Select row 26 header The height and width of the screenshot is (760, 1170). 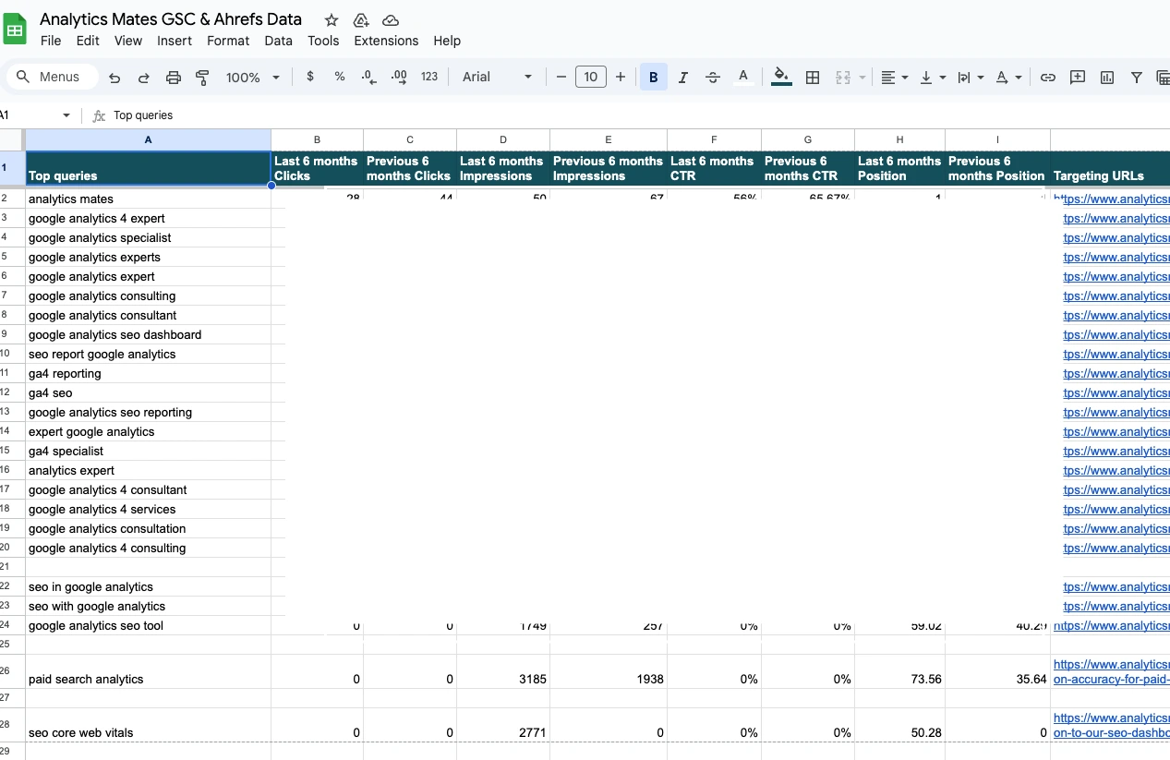(x=12, y=670)
